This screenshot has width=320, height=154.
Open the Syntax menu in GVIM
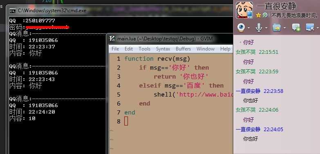pyautogui.click(x=163, y=49)
